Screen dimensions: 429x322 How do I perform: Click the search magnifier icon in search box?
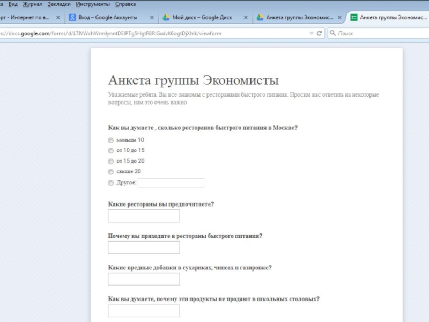click(333, 33)
